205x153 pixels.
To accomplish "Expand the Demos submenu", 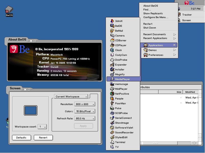I will pyautogui.click(x=159, y=50).
